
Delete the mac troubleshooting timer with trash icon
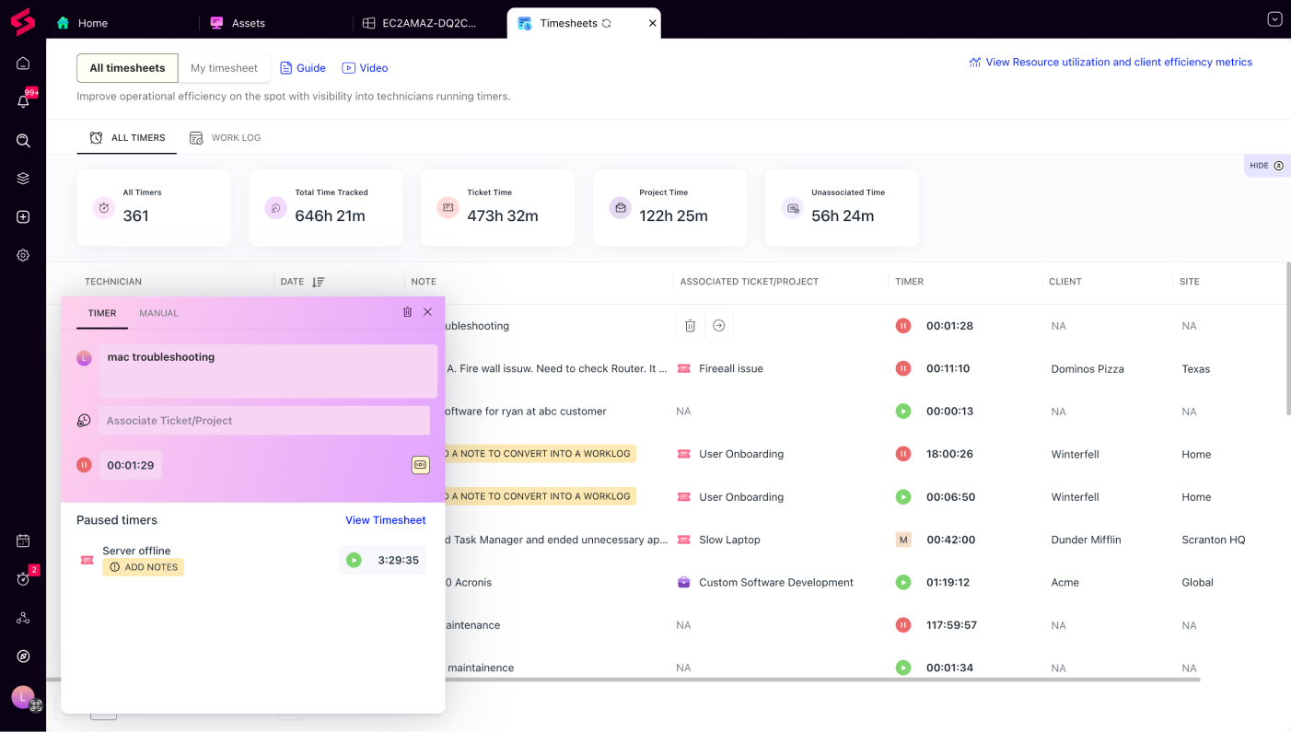point(407,312)
